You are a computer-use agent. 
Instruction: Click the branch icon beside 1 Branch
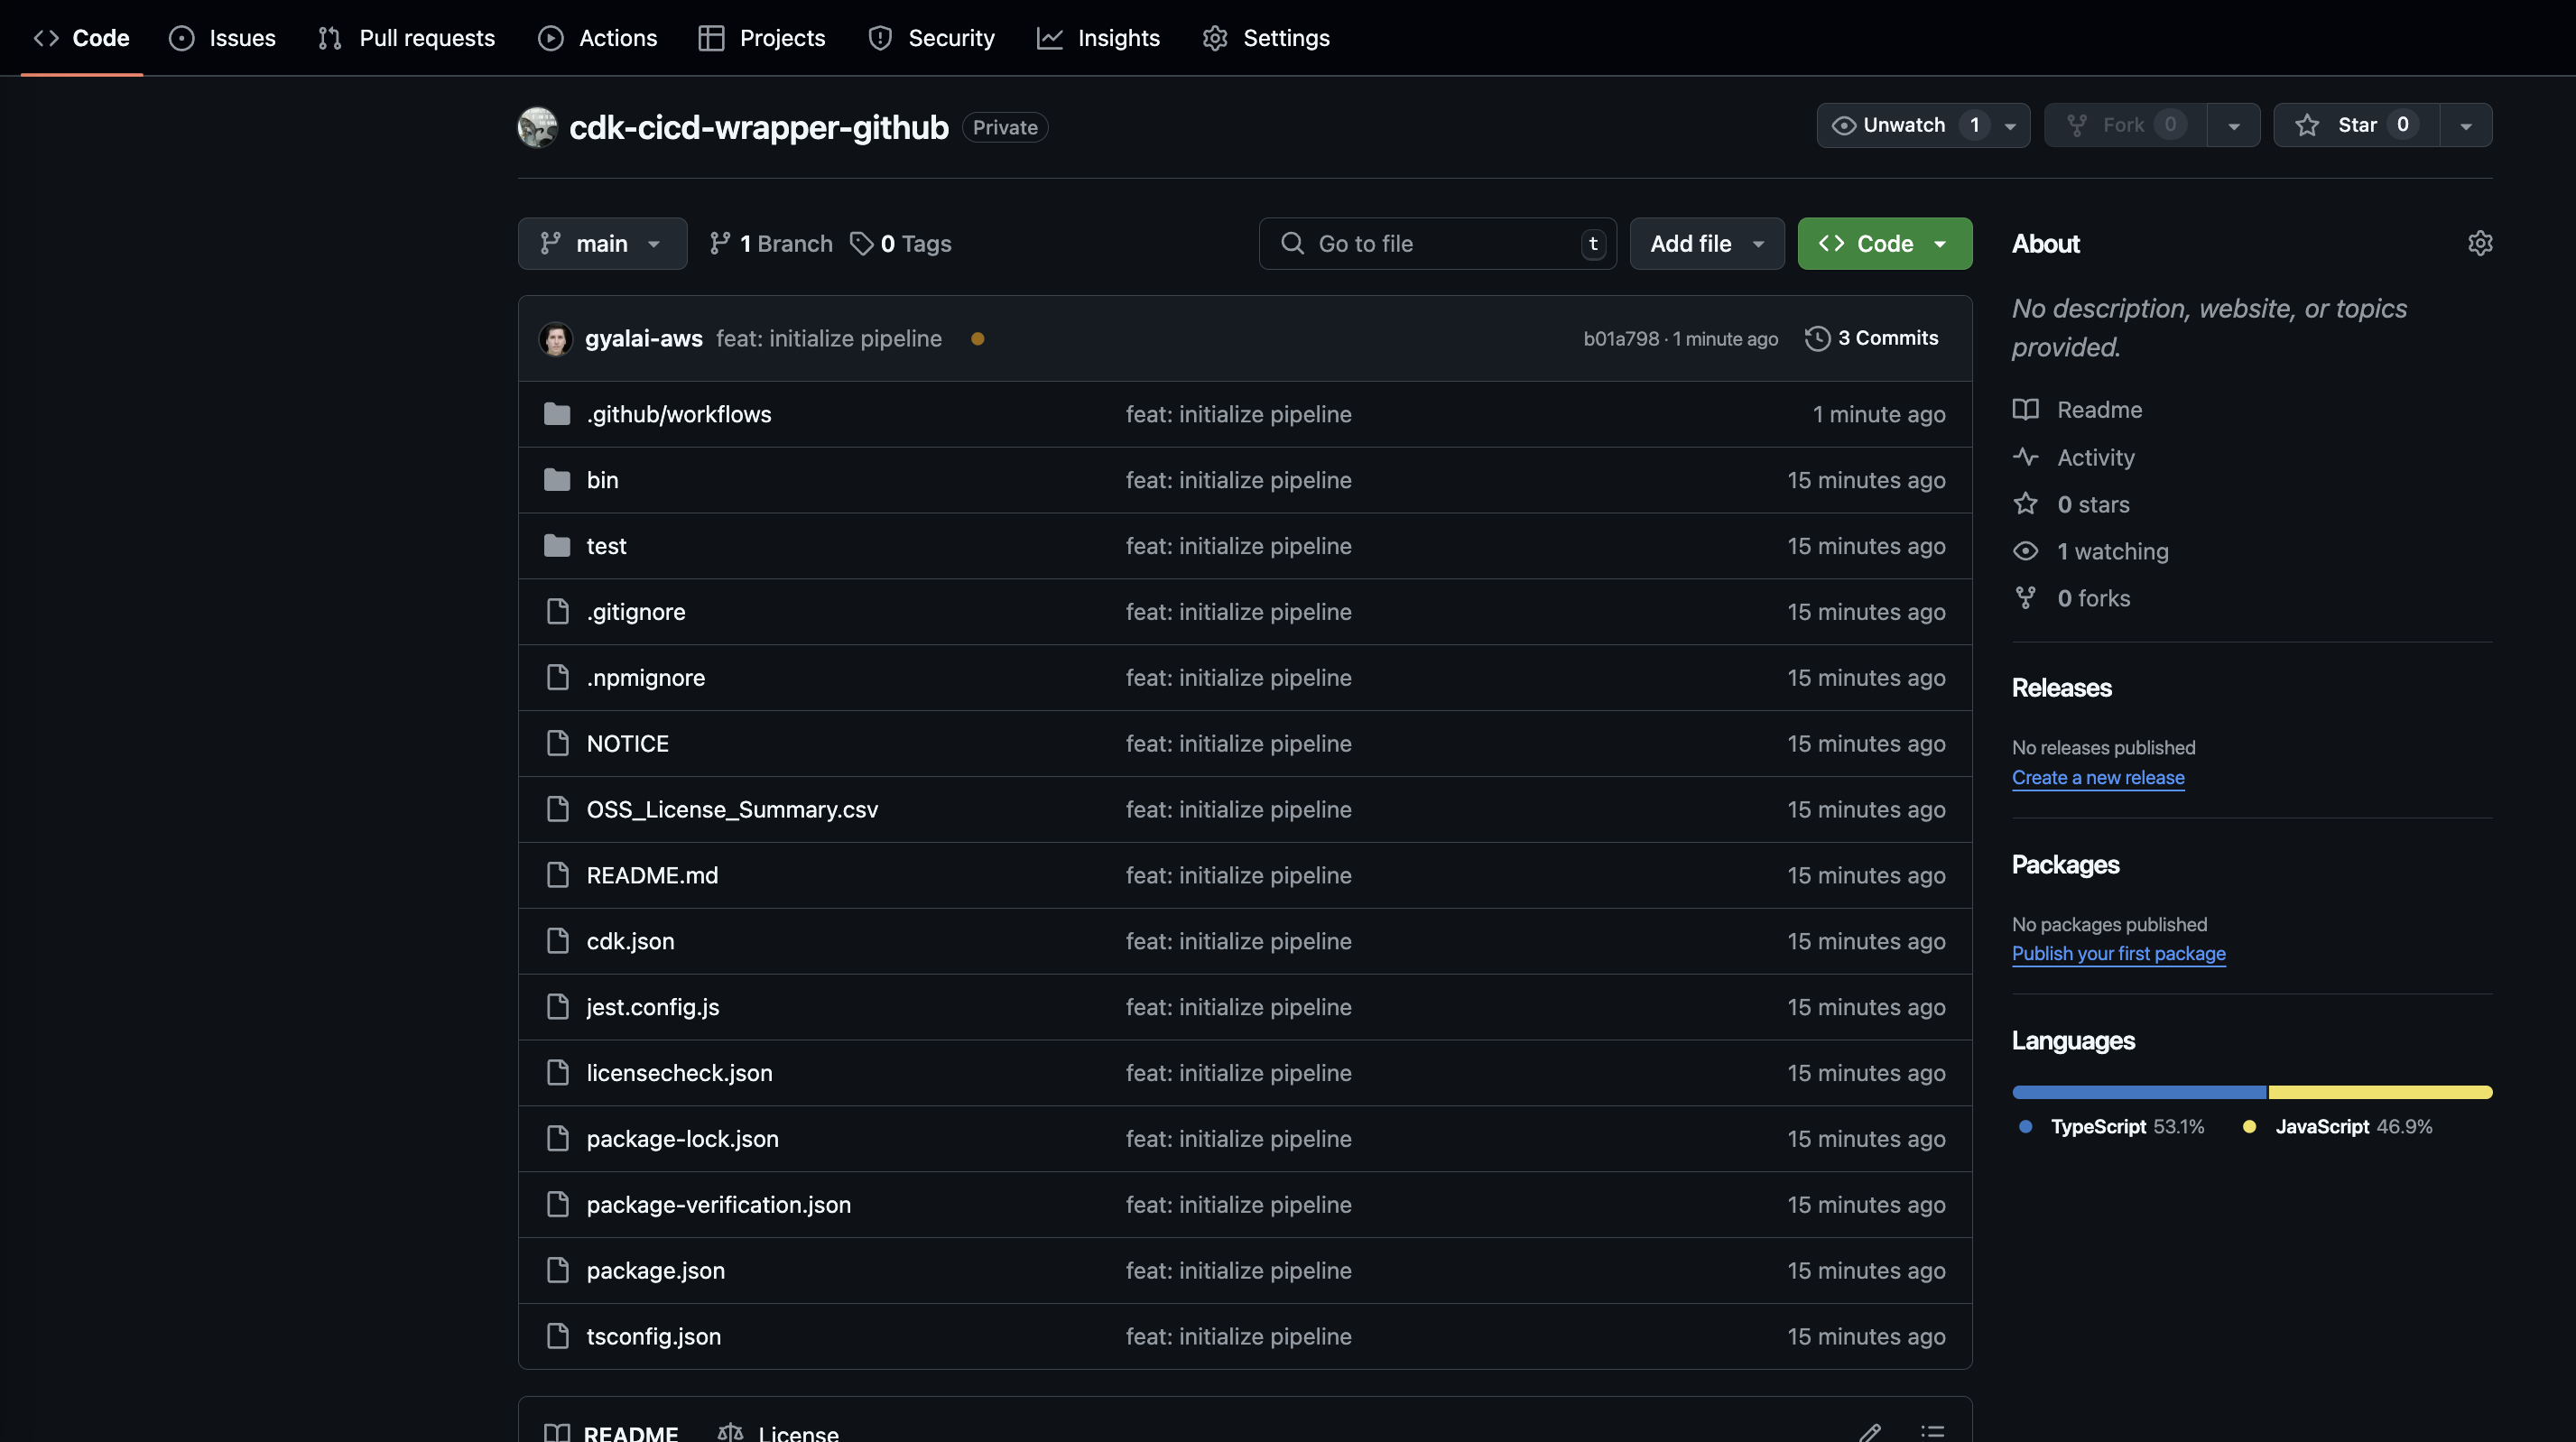719,243
